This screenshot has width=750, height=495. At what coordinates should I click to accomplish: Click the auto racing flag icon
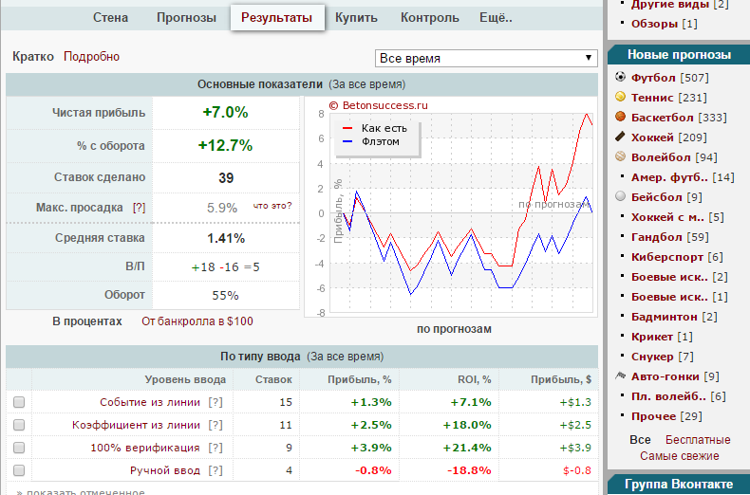pos(620,376)
